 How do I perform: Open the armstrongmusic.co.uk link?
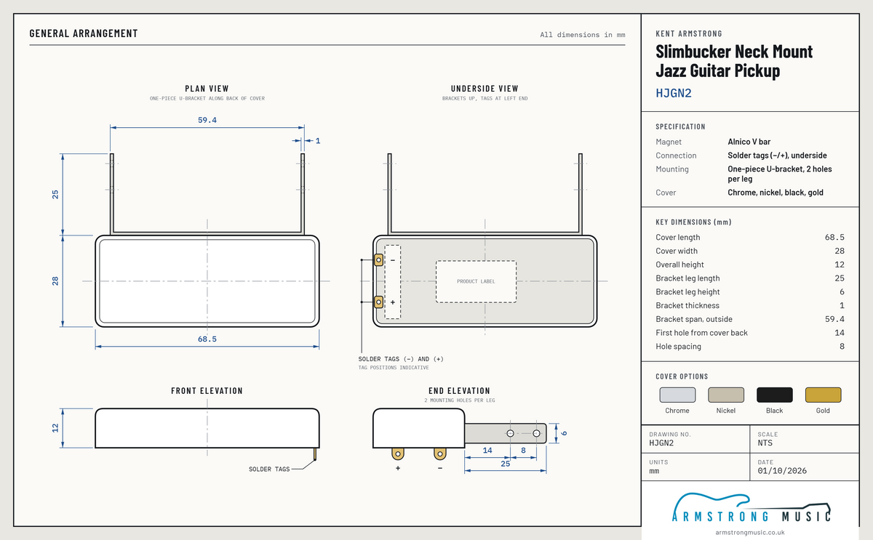(751, 532)
